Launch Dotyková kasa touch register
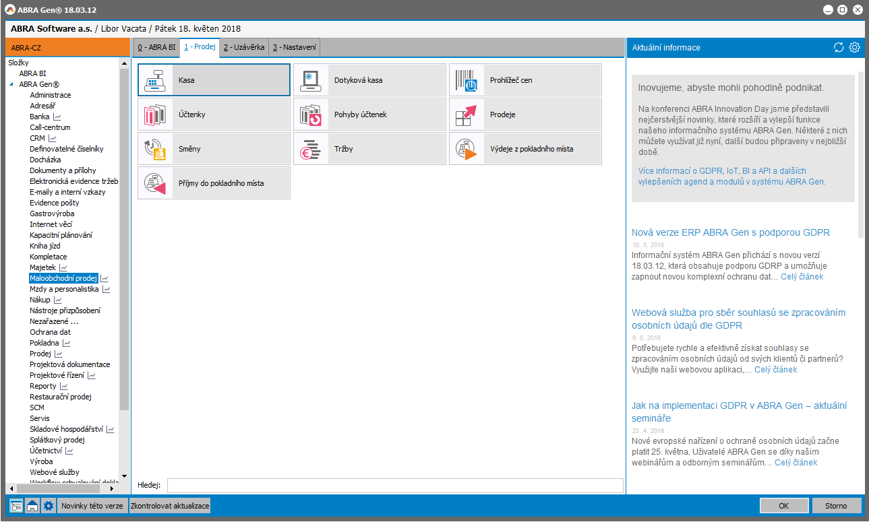 click(369, 80)
